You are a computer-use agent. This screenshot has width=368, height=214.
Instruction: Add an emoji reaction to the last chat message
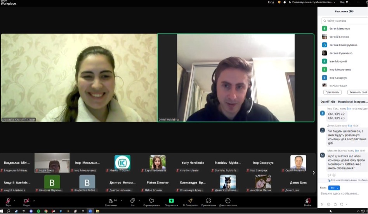(334, 175)
